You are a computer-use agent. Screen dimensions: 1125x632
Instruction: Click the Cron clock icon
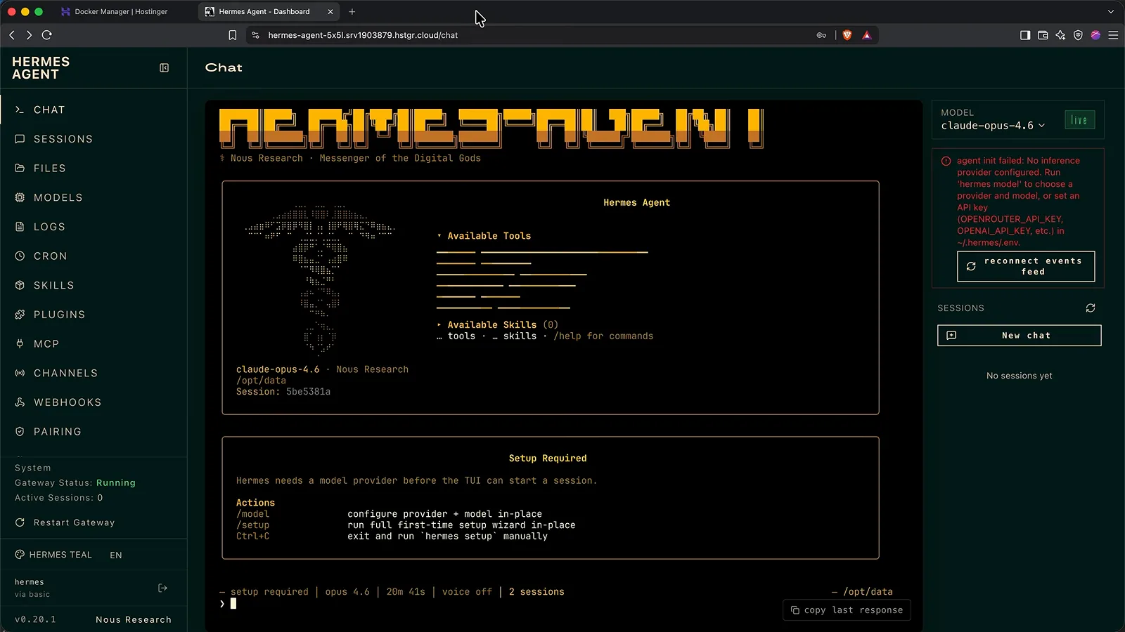pyautogui.click(x=20, y=256)
